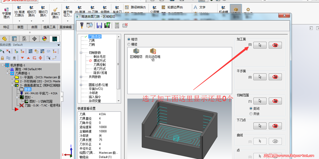Viewport: 319px width, 159px height.
Task: Open the calculator icon in dialog toolbar
Action: [117, 25]
